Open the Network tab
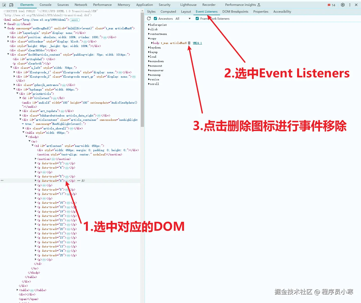 81,5
